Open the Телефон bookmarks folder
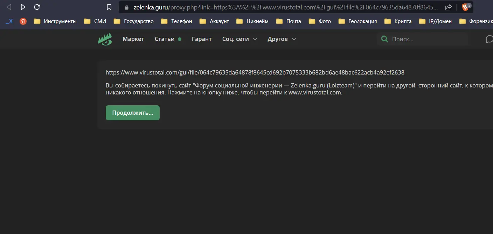Viewport: 493px width, 234px height. click(x=176, y=21)
